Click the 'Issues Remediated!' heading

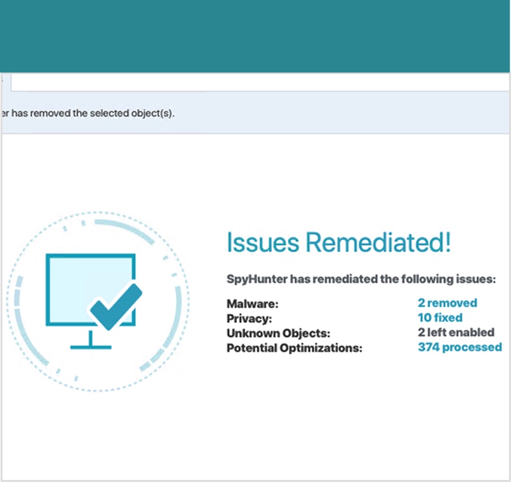point(338,242)
